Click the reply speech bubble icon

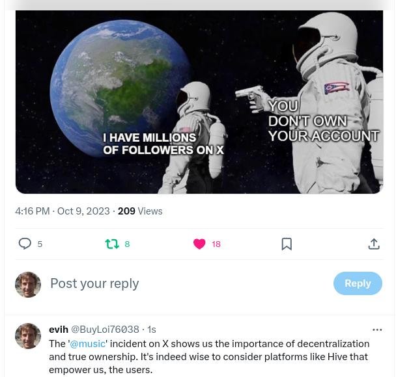pyautogui.click(x=25, y=244)
